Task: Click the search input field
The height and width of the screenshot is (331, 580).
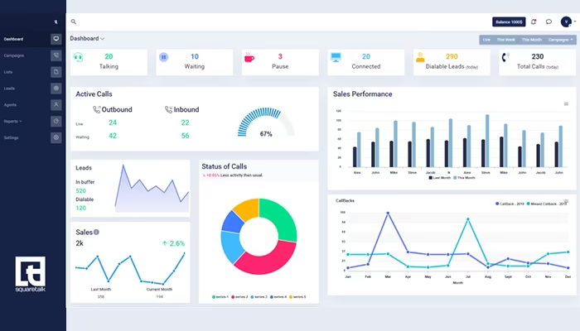Action: tap(281, 22)
